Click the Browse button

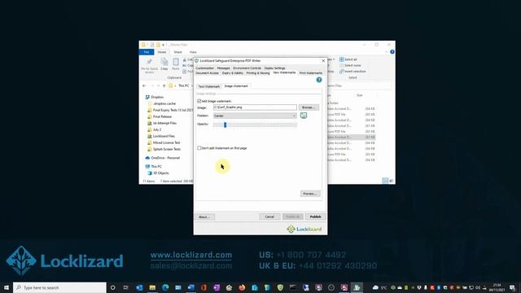click(309, 107)
